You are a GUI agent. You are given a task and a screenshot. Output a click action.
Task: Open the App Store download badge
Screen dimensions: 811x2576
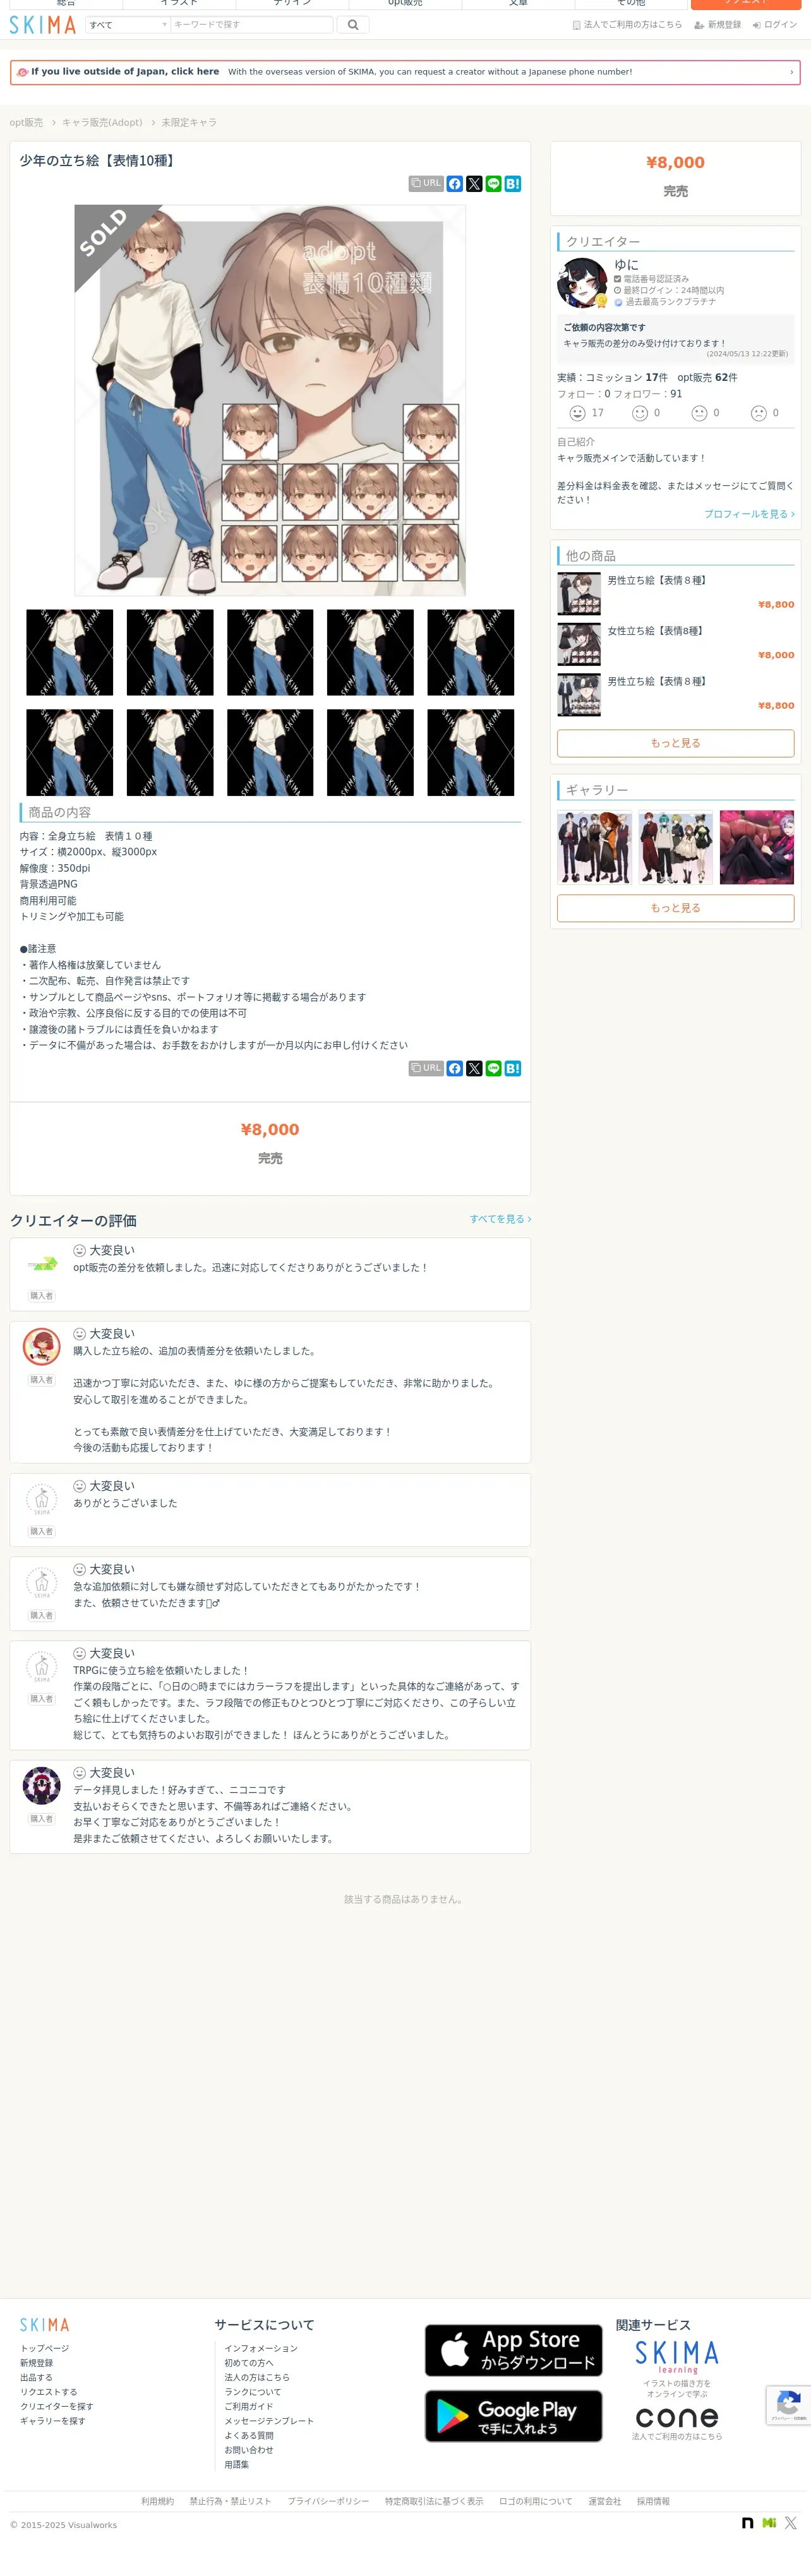(x=513, y=2349)
